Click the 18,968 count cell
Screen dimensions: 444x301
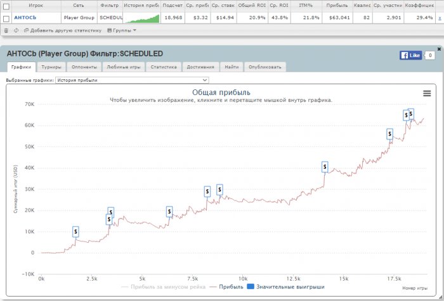(x=173, y=18)
